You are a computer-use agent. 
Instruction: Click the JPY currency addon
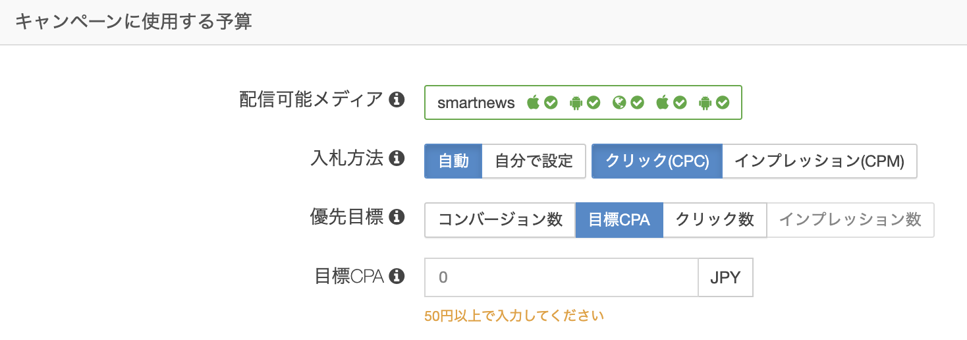[725, 278]
